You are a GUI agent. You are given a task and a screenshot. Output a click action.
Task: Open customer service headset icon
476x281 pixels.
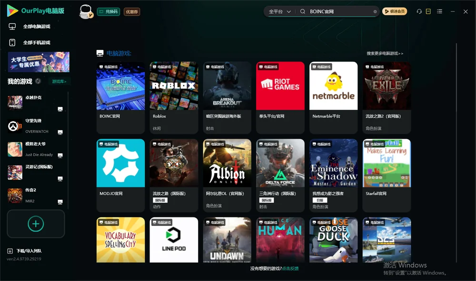pos(419,11)
